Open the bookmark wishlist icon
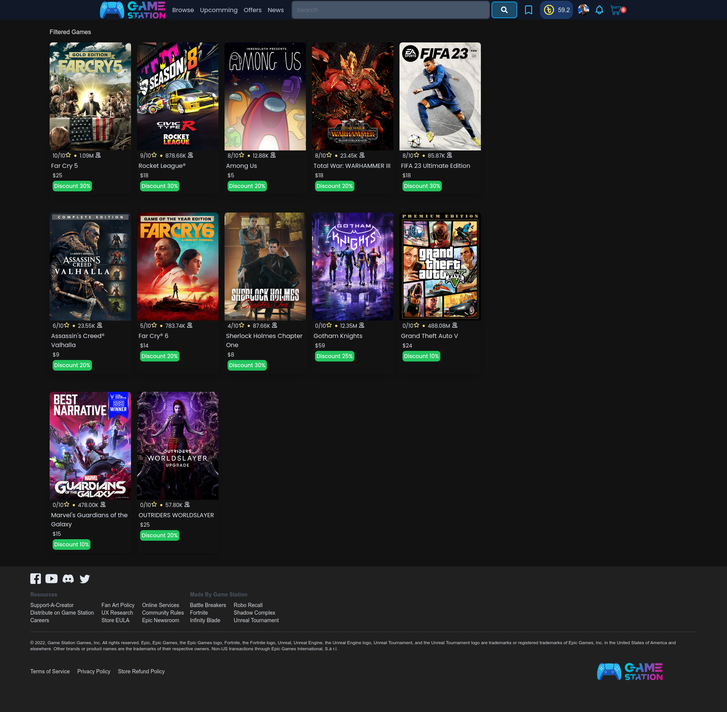This screenshot has height=712, width=727. pos(529,10)
